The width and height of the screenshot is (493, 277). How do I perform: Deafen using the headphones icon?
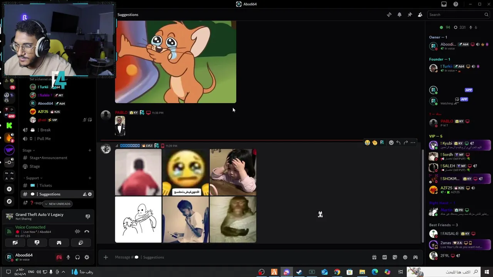pos(77,257)
